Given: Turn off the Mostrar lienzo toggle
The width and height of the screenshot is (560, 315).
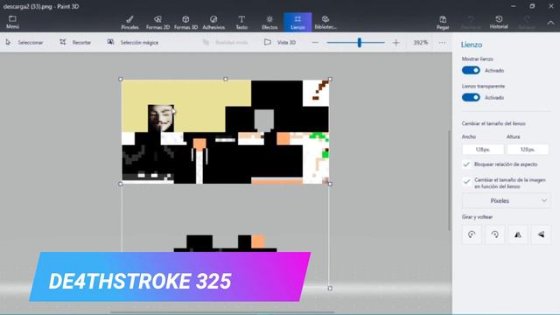Looking at the screenshot, I should click(471, 70).
